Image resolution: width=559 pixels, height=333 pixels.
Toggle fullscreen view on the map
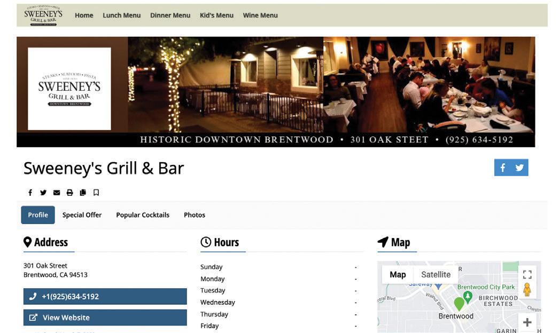click(527, 275)
